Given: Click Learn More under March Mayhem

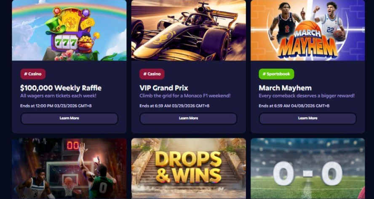Looking at the screenshot, I should tap(308, 118).
